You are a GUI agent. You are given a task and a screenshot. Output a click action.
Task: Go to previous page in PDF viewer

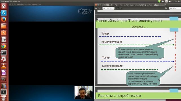click(x=96, y=8)
